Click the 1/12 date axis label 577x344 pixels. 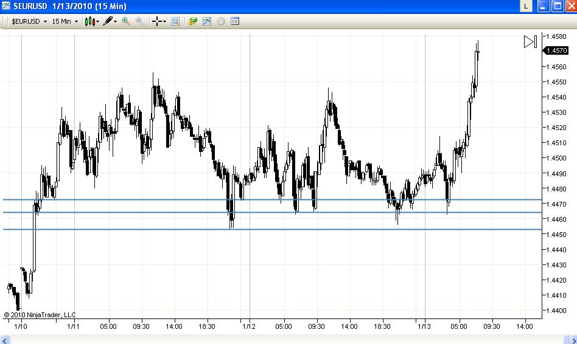click(x=249, y=326)
